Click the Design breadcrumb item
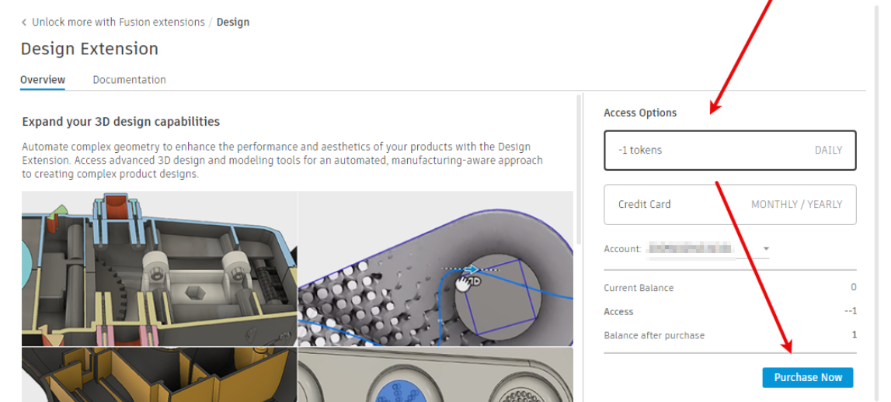The image size is (891, 402). 233,23
